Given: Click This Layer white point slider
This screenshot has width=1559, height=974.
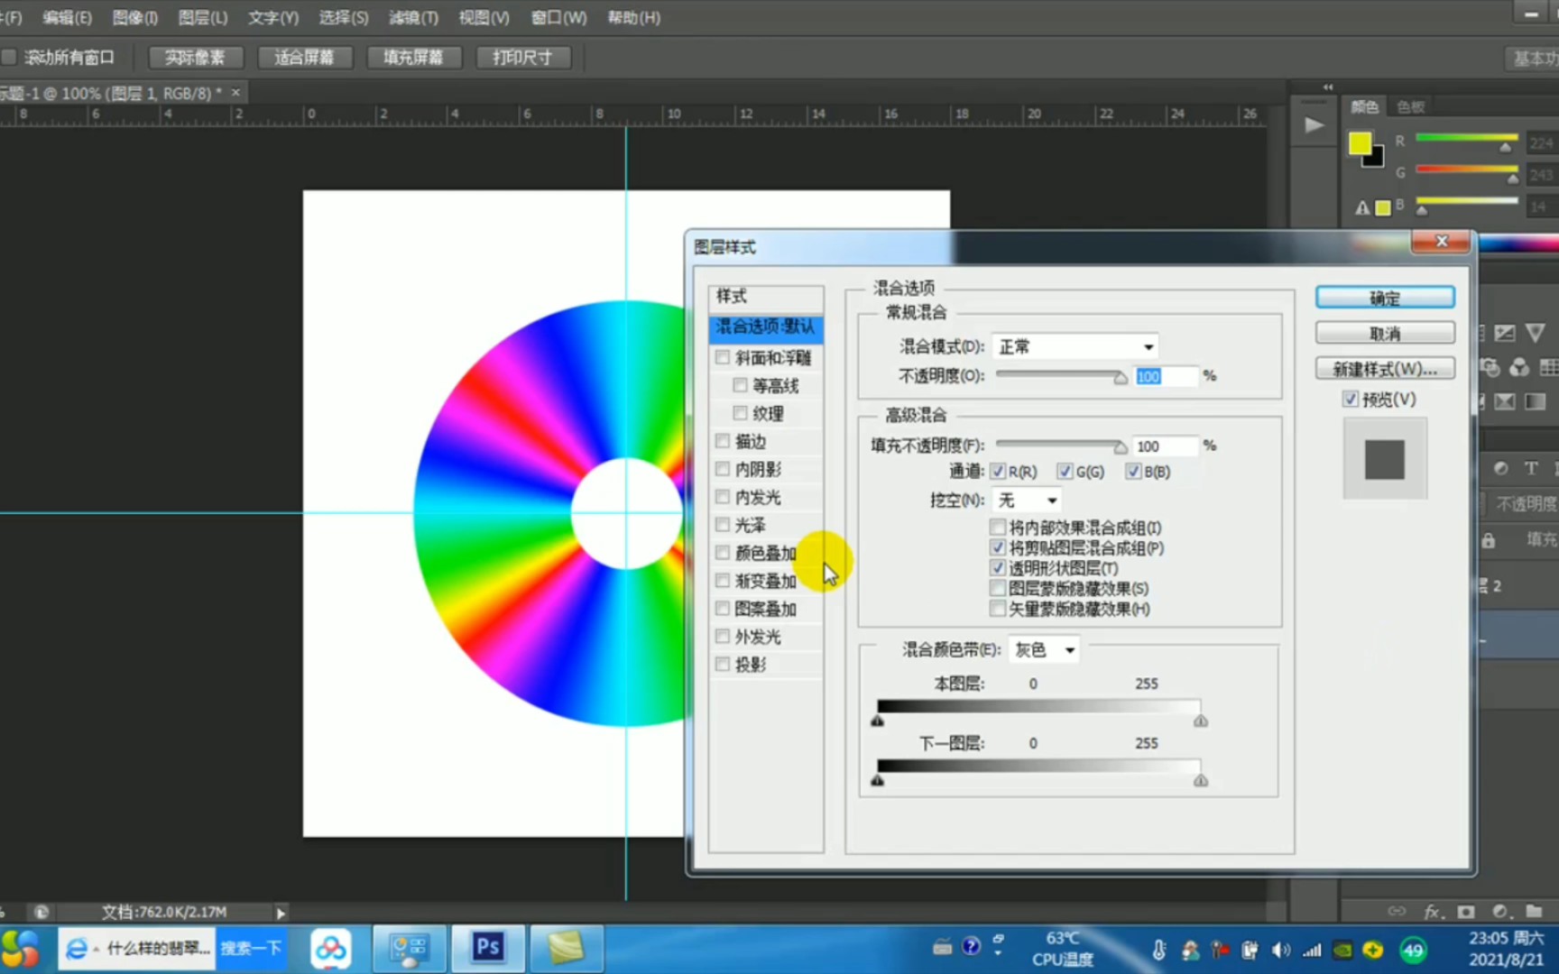Looking at the screenshot, I should pyautogui.click(x=1200, y=721).
